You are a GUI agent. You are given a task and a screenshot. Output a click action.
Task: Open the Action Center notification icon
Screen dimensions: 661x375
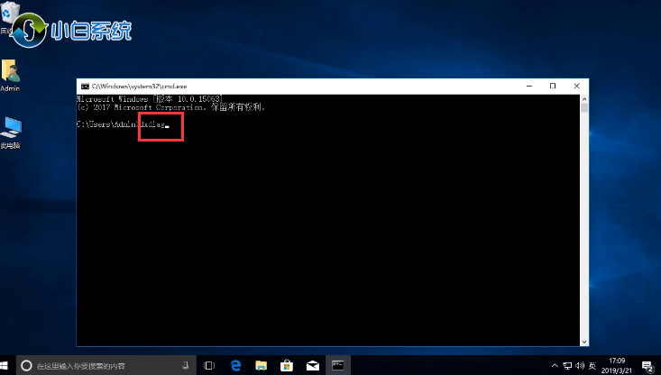point(648,365)
